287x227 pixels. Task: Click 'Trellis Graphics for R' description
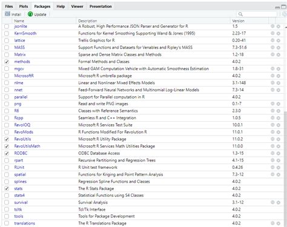[96, 41]
